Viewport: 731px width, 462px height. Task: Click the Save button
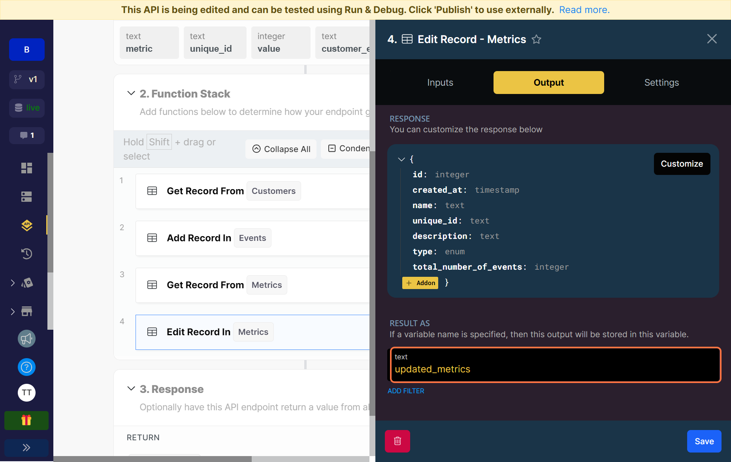point(704,441)
